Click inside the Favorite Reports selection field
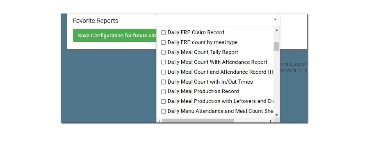The image size is (369, 164). pyautogui.click(x=213, y=20)
